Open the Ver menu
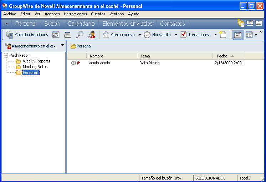This screenshot has width=266, height=182. [37, 14]
